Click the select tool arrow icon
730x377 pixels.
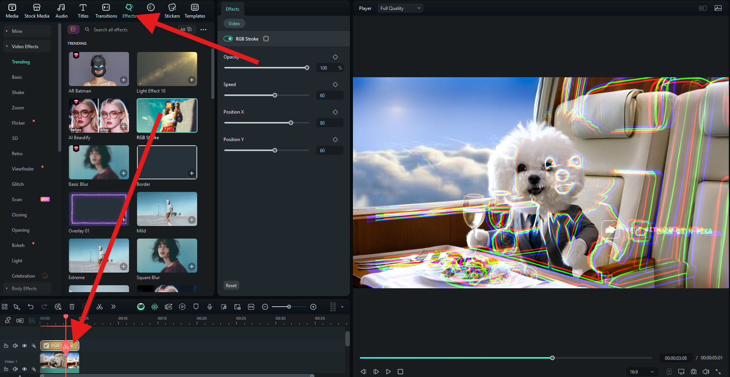point(16,307)
